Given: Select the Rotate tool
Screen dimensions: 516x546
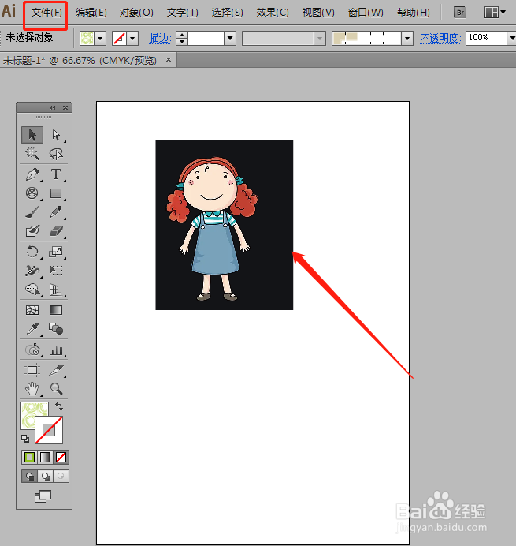Looking at the screenshot, I should point(32,252).
